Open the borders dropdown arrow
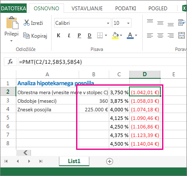This screenshot has width=187, height=176. [106, 35]
